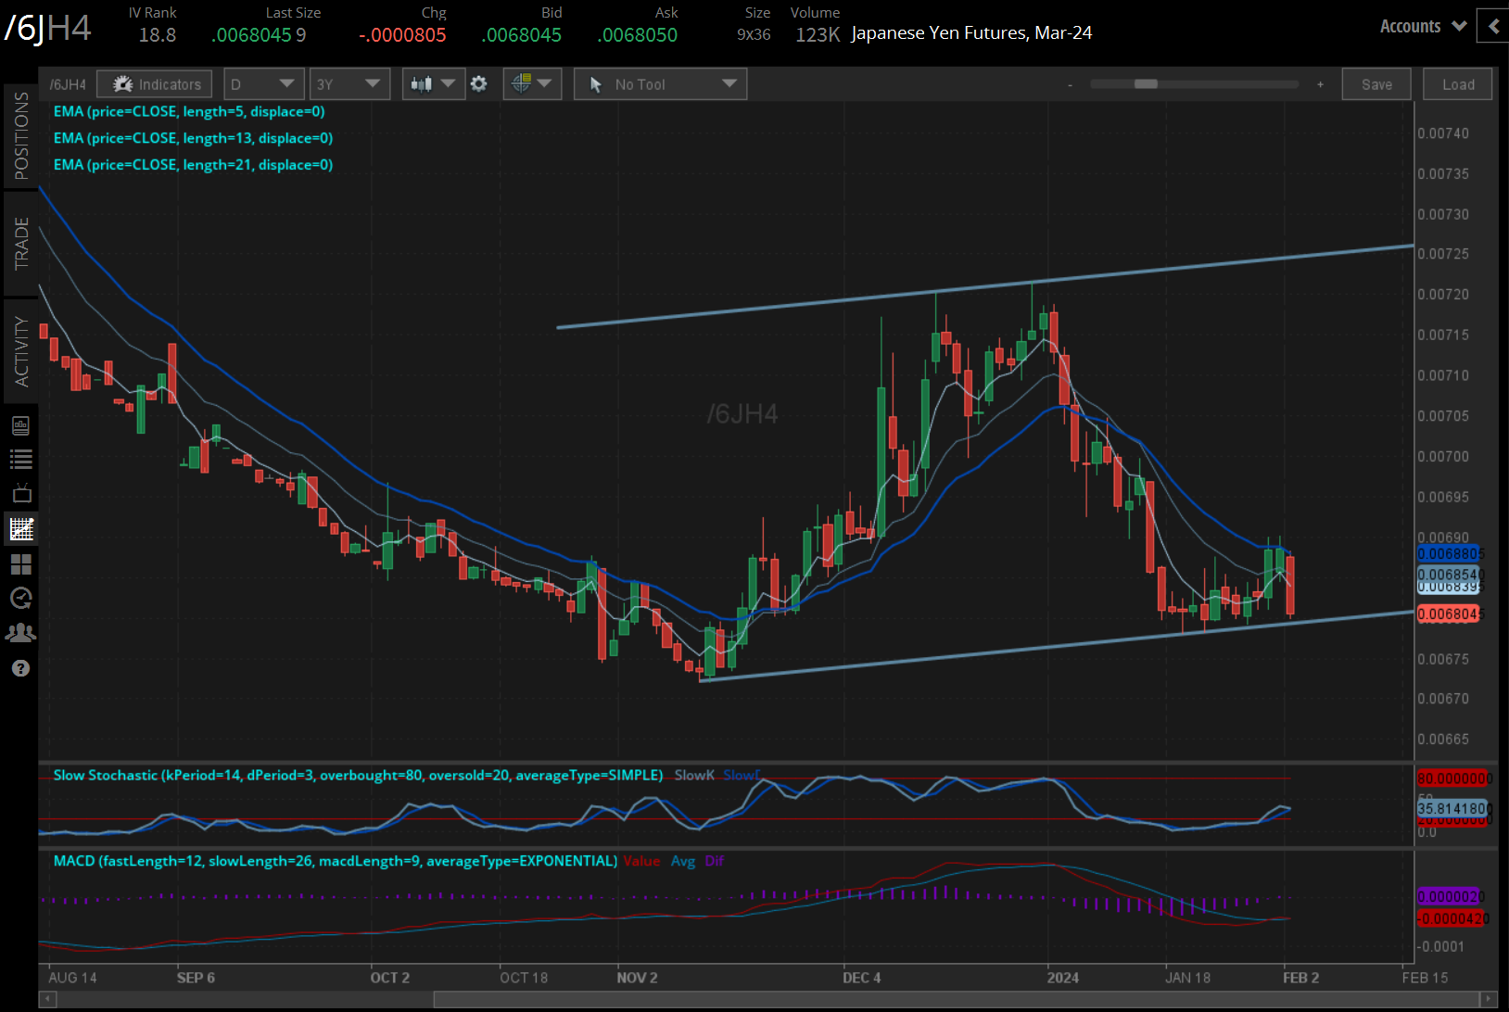Open the D timeframe dropdown

[x=264, y=83]
